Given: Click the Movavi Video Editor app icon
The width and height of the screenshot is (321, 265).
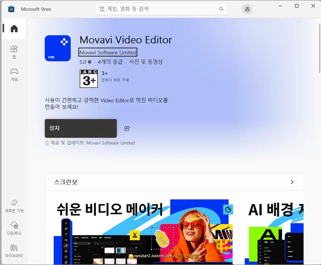Looking at the screenshot, I should (x=58, y=48).
